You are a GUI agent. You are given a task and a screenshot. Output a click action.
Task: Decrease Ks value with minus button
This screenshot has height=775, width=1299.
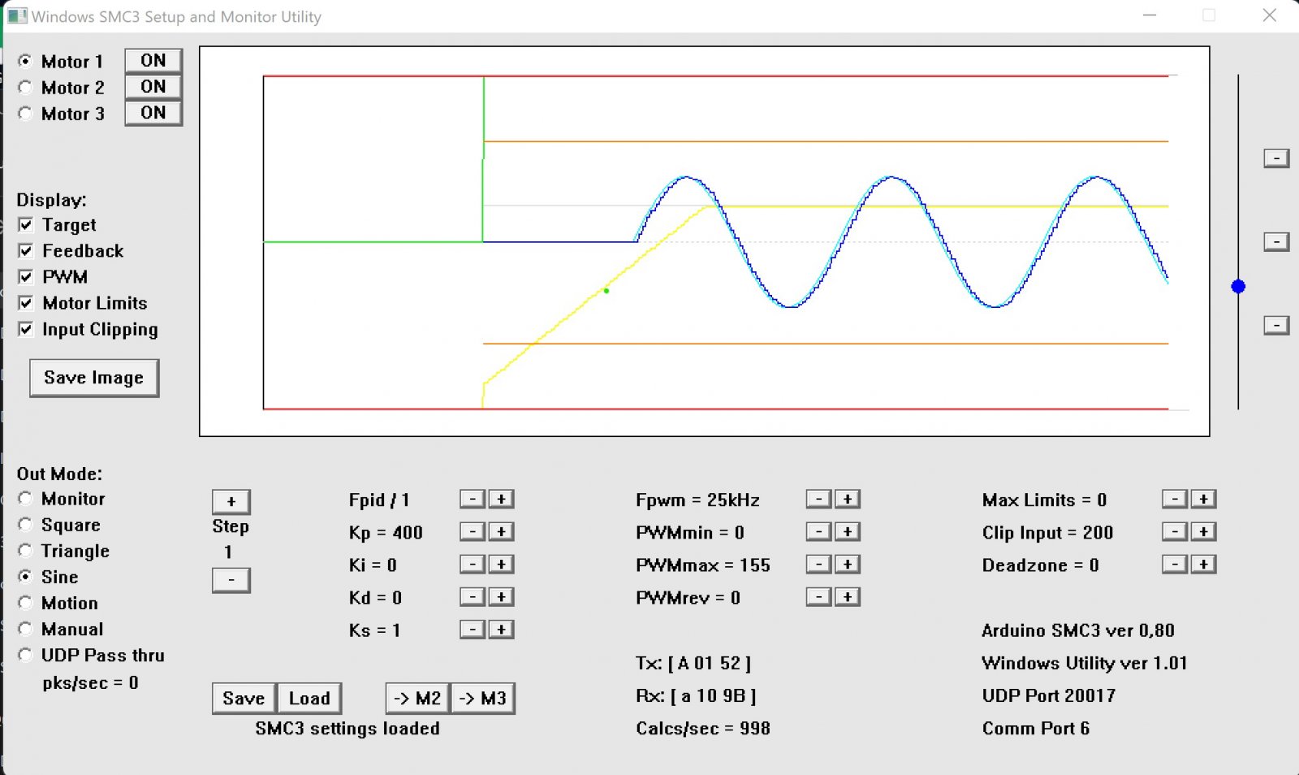473,630
